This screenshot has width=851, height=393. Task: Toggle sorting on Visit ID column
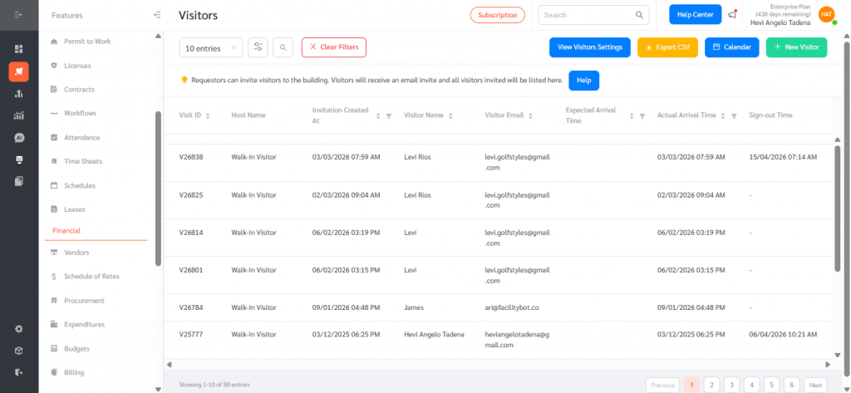pyautogui.click(x=208, y=115)
